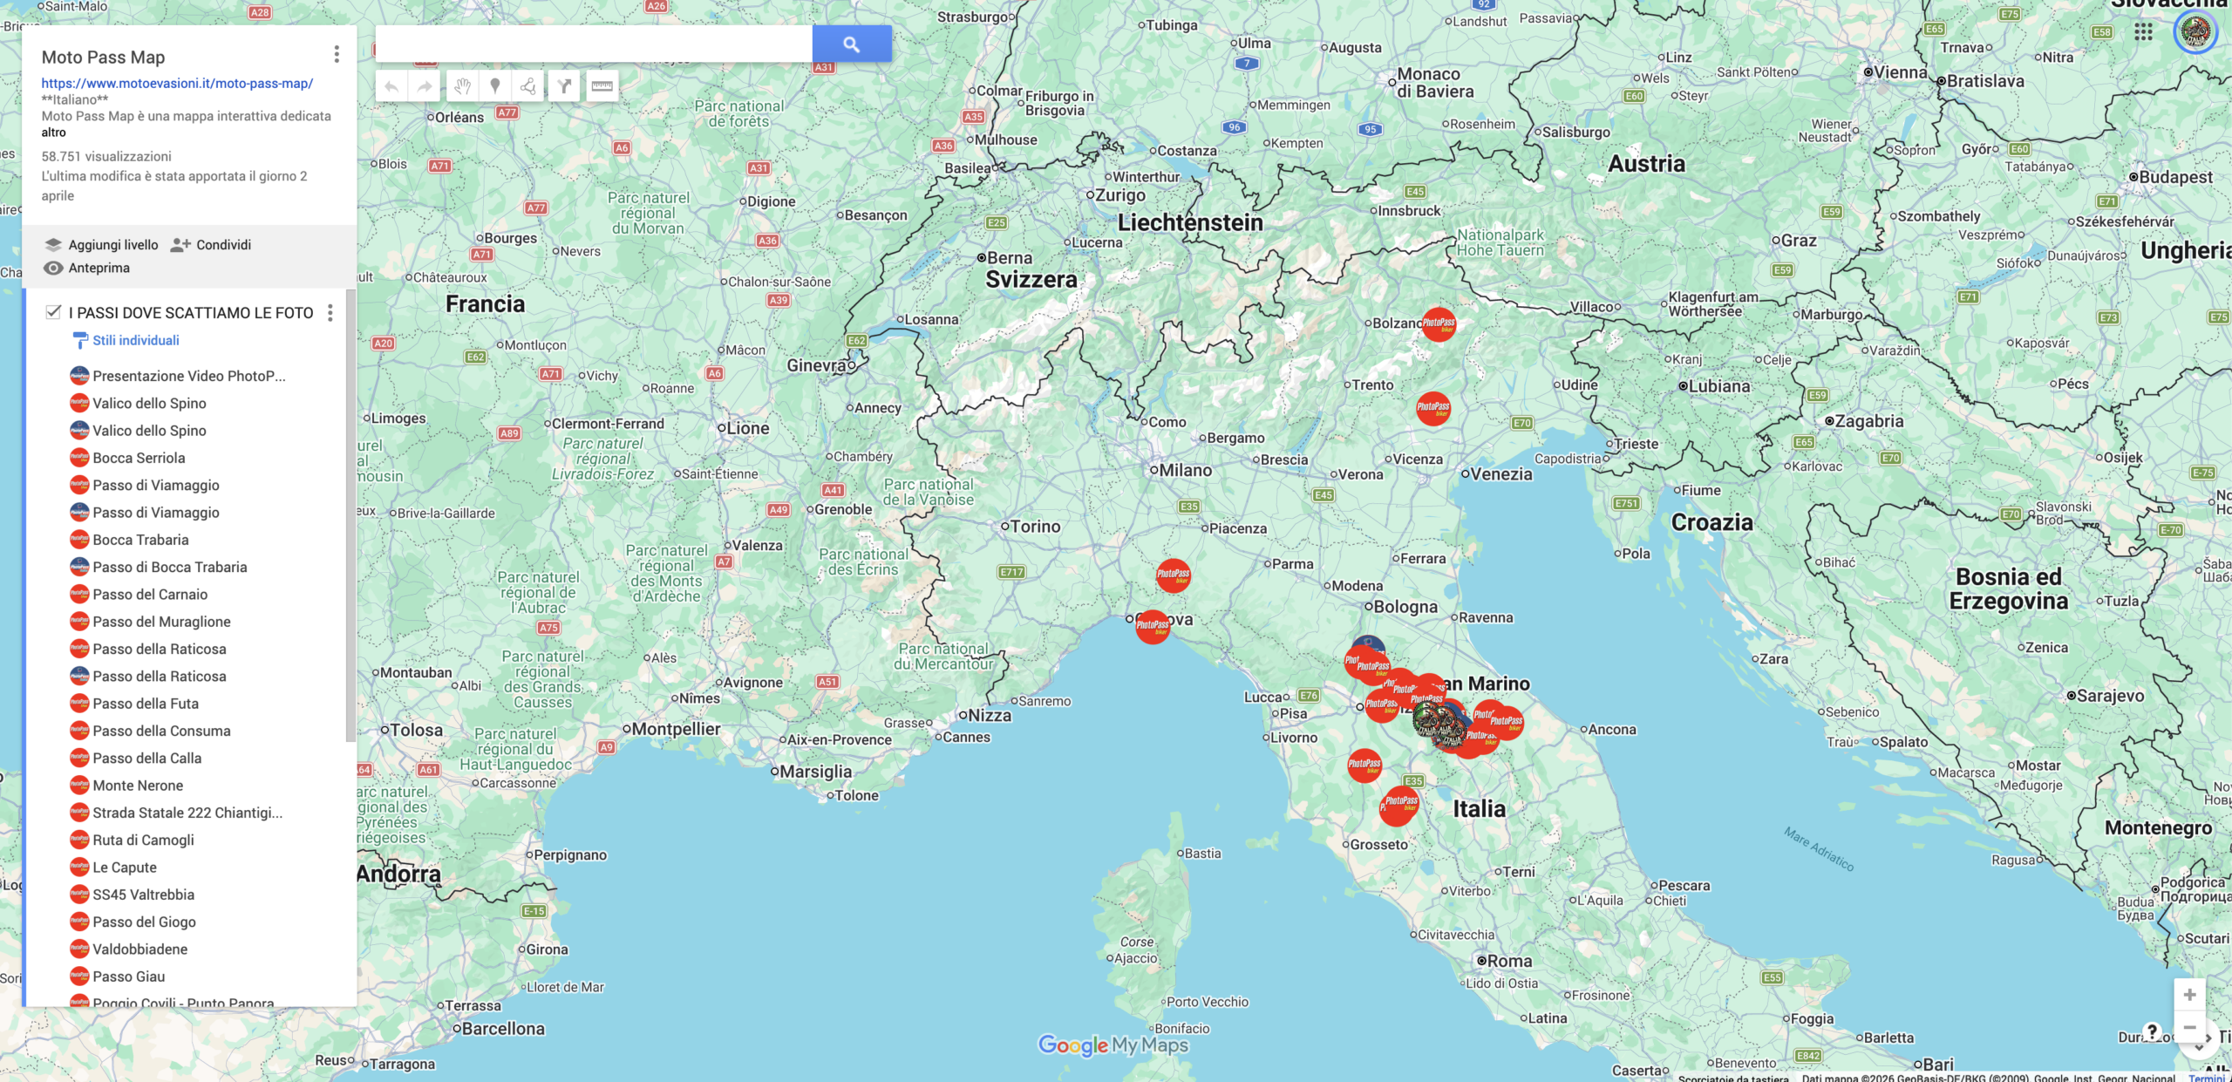This screenshot has height=1082, width=2232.
Task: Click the Condividi add-person icon
Action: point(180,245)
